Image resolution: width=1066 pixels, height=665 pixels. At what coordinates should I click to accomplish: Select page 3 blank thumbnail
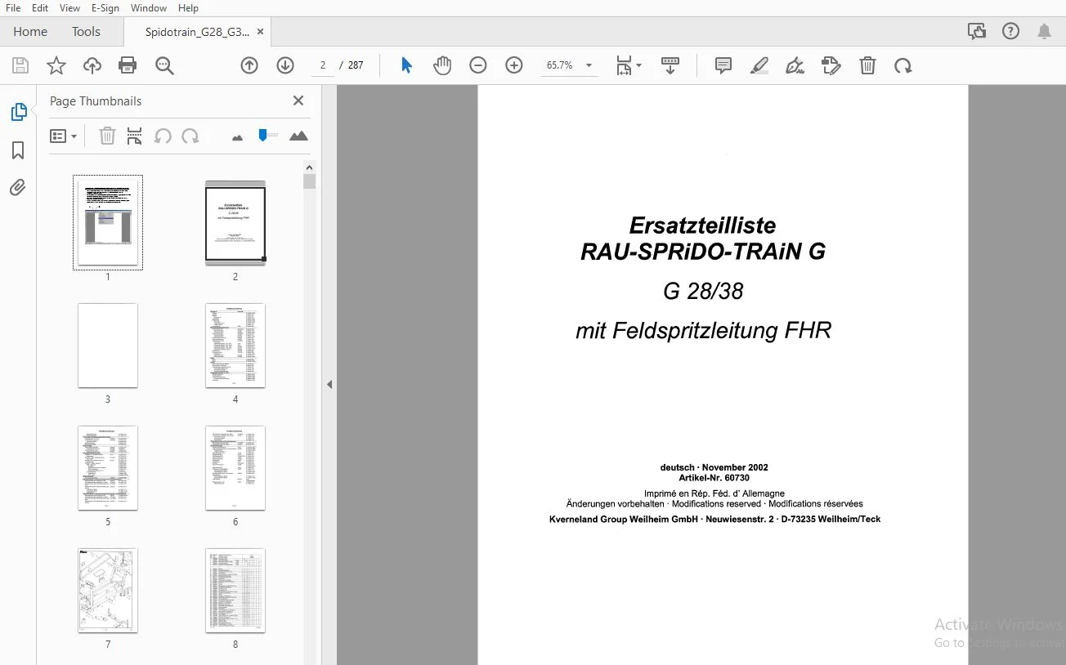point(108,346)
